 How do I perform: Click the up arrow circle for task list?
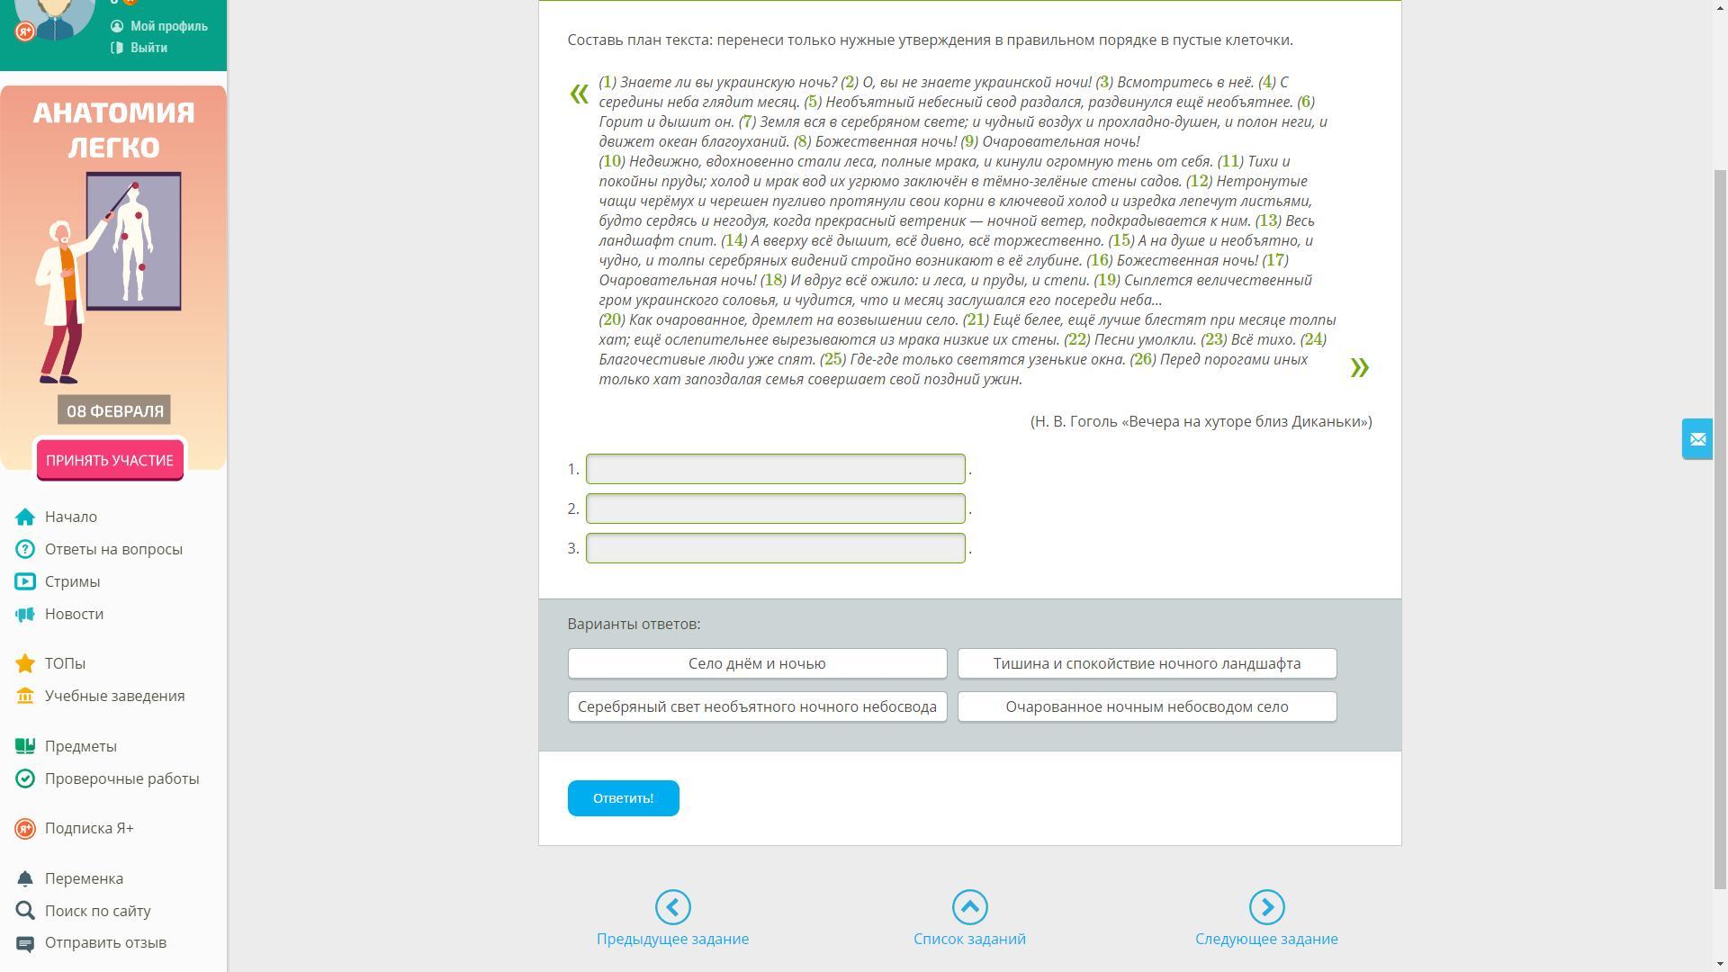(969, 907)
